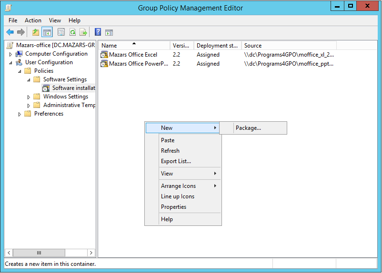Viewport: 382px width, 273px height.
Task: Choose Package... from the New submenu
Action: [253, 128]
